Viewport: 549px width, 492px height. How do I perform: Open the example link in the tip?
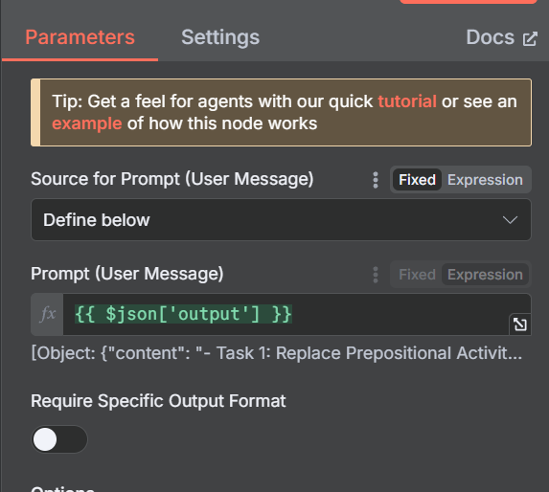pyautogui.click(x=87, y=123)
